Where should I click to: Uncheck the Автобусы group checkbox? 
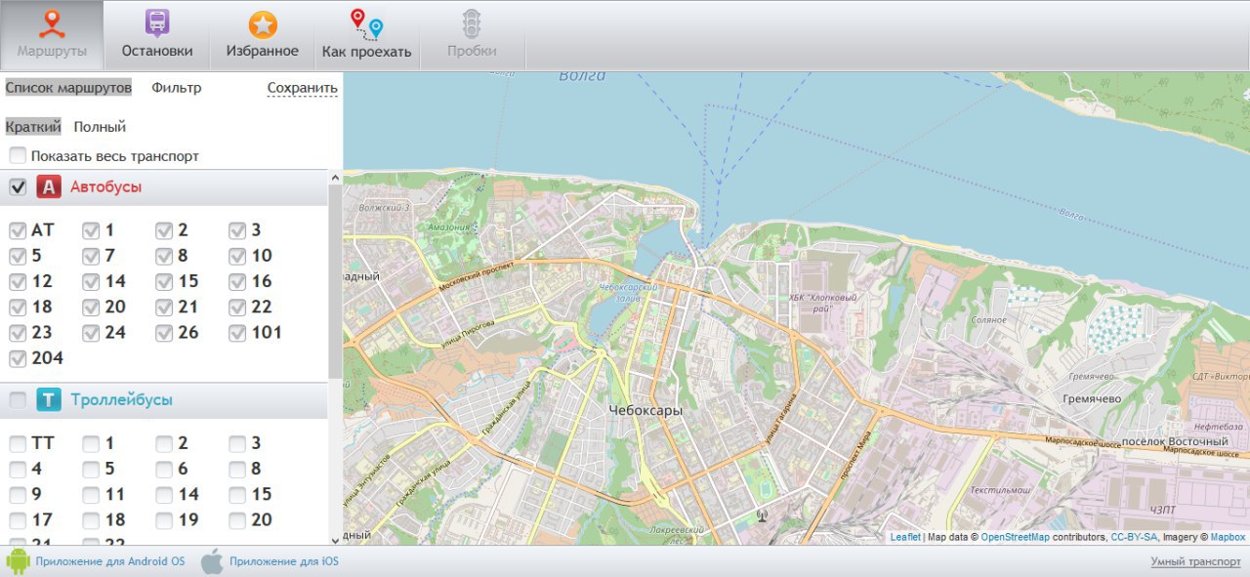pyautogui.click(x=18, y=186)
